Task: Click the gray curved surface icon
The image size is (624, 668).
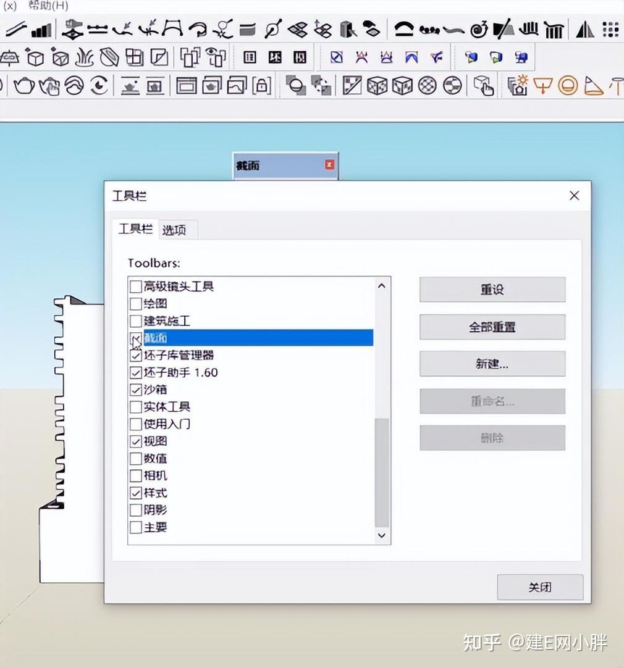Action: (x=247, y=30)
